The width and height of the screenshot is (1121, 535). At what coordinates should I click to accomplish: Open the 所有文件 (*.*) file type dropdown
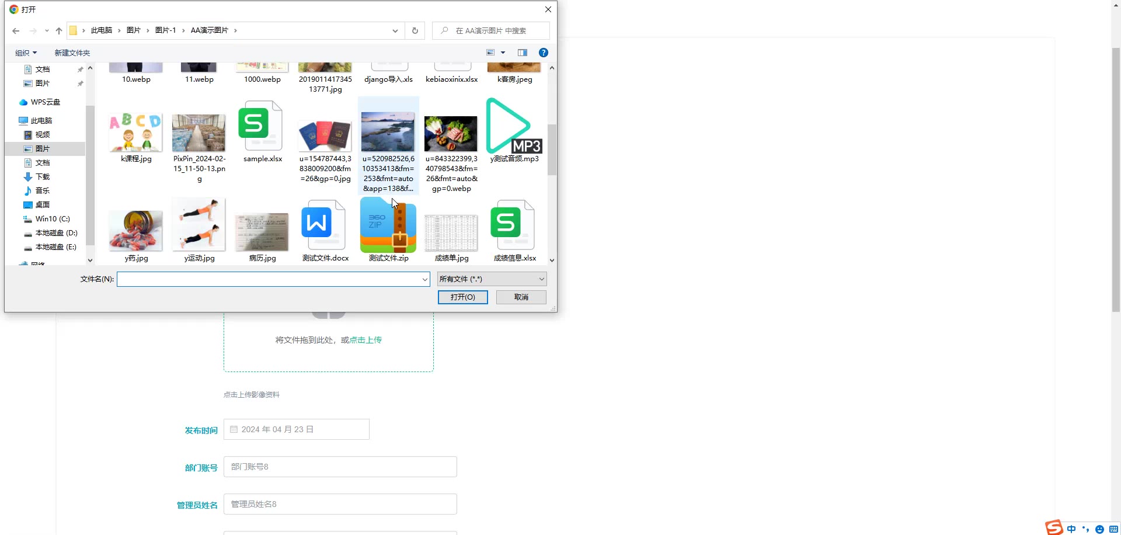pos(492,279)
